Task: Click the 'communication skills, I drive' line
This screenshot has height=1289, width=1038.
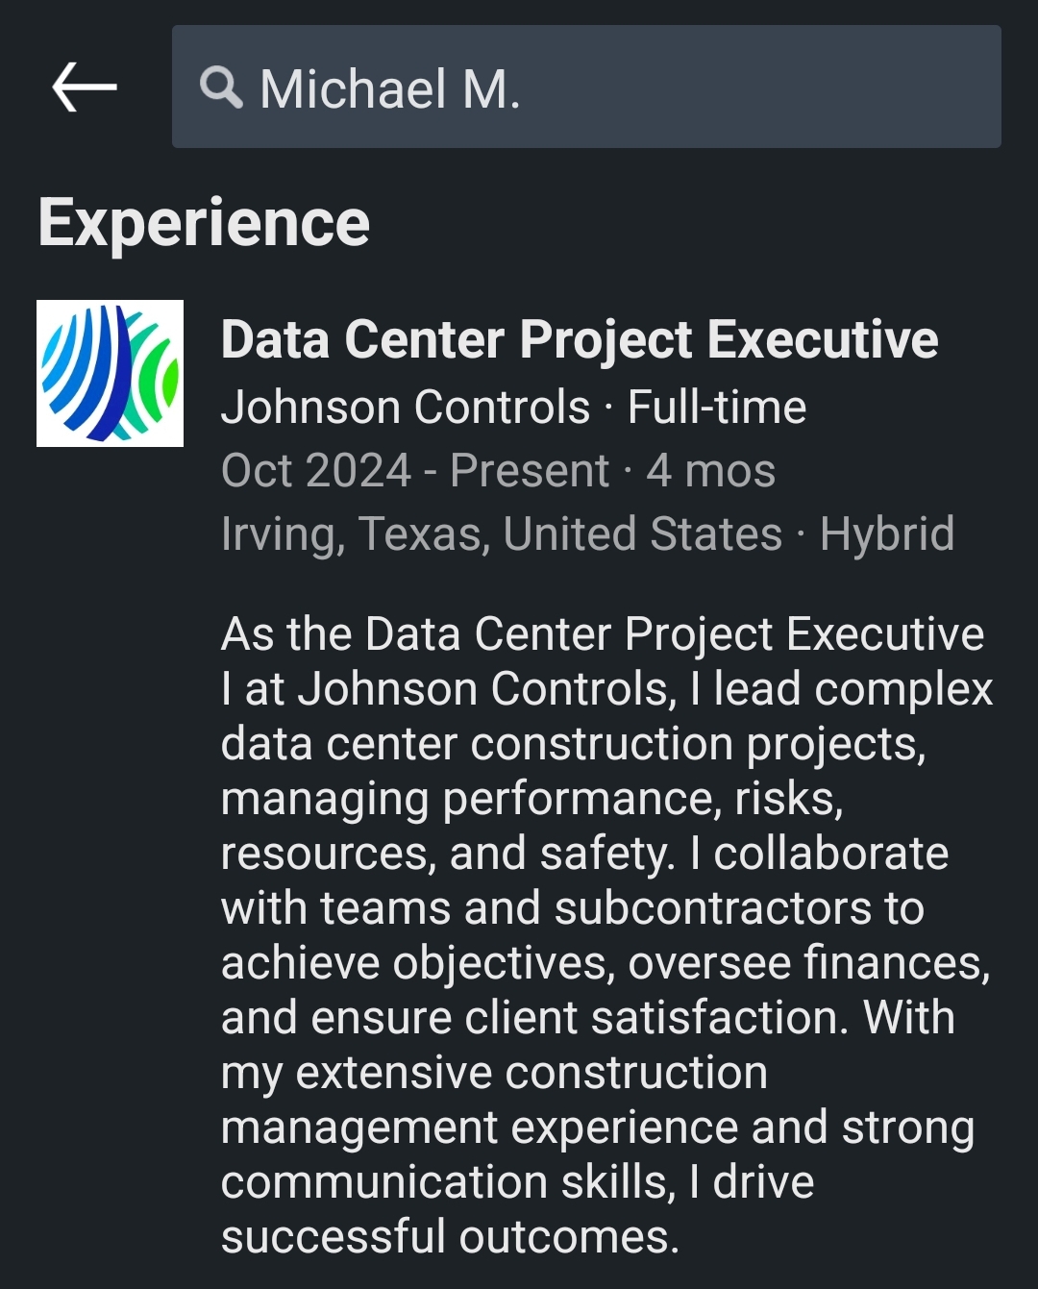Action: coord(517,1182)
